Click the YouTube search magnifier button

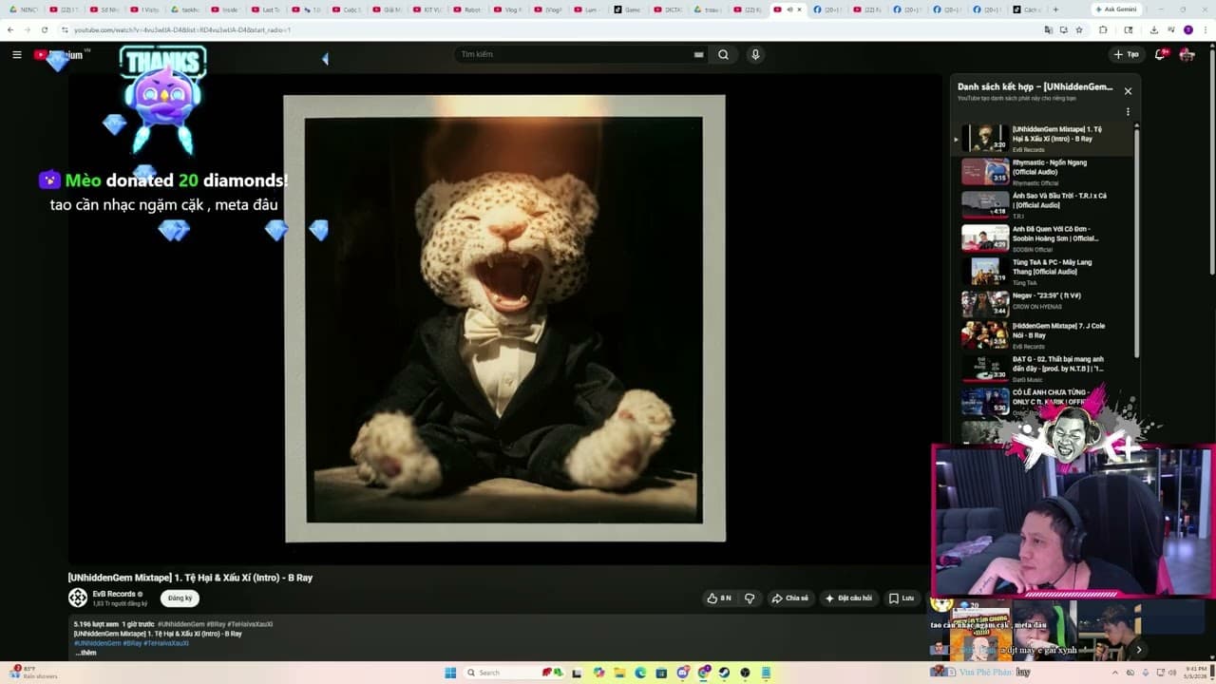tap(723, 54)
